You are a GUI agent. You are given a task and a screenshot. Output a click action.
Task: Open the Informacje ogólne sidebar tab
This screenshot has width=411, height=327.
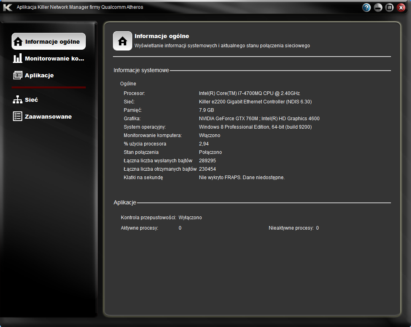tap(49, 41)
